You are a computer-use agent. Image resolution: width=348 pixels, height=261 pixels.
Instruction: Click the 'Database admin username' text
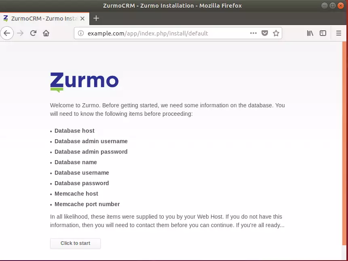tap(91, 141)
